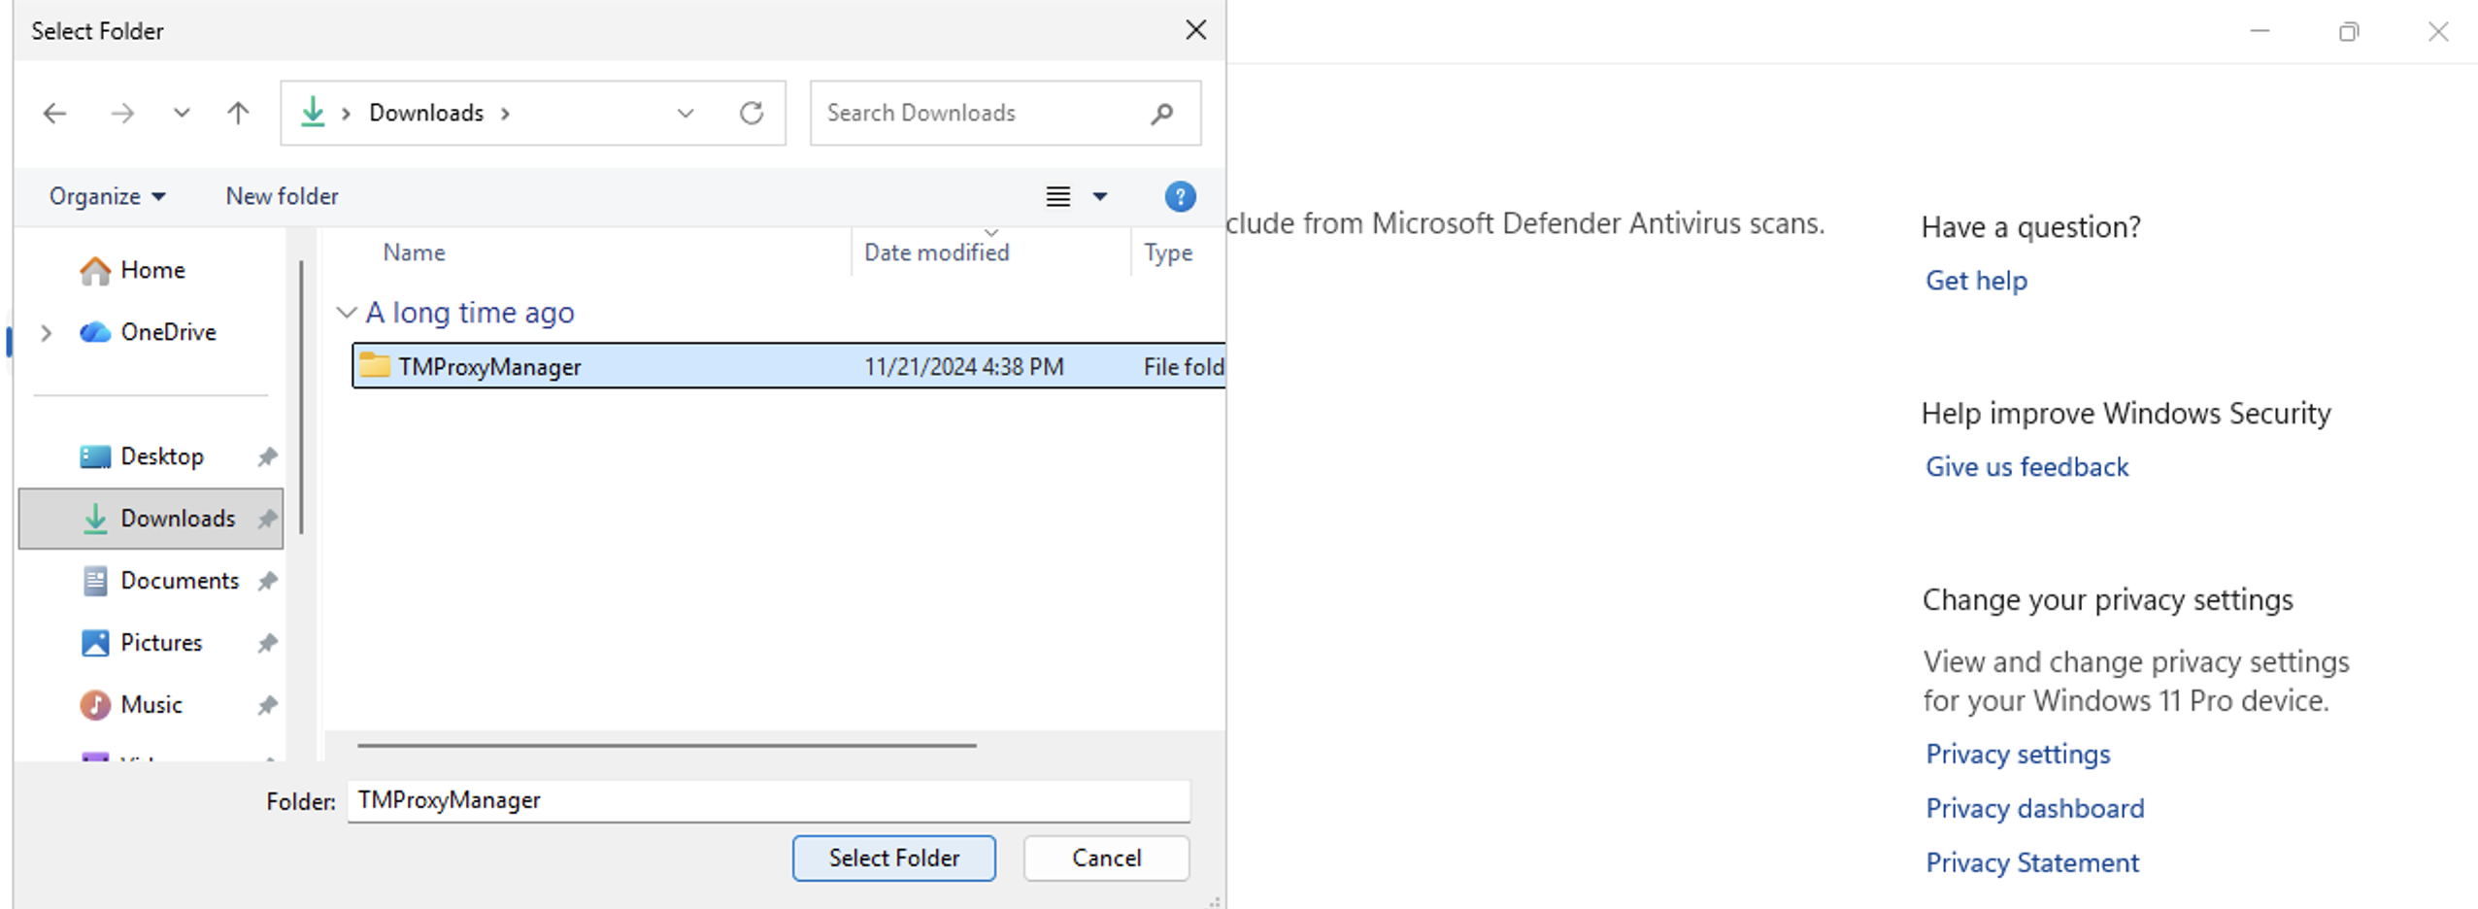The image size is (2478, 909).
Task: Refresh the Downloads folder listing
Action: point(752,114)
